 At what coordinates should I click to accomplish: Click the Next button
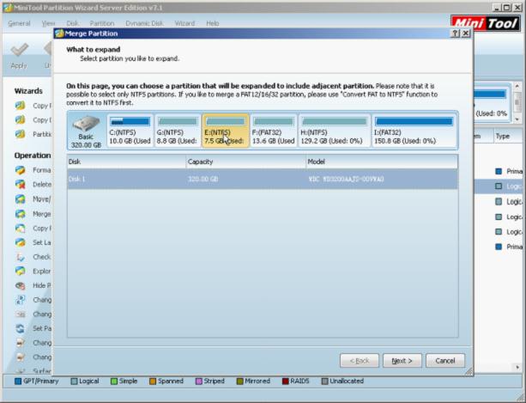coord(402,361)
